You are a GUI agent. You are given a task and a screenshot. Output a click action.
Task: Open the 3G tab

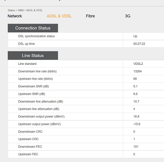(128, 16)
